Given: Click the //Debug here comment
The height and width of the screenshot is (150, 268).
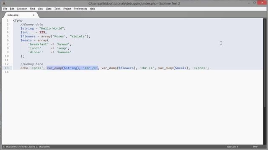Looking at the screenshot, I should pyautogui.click(x=32, y=64).
